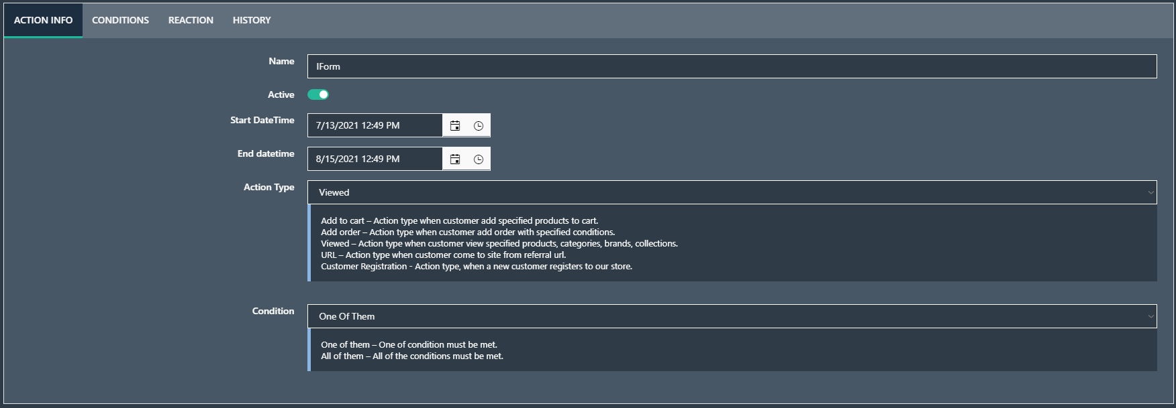The width and height of the screenshot is (1176, 408).
Task: Click the Name field label
Action: coord(281,61)
